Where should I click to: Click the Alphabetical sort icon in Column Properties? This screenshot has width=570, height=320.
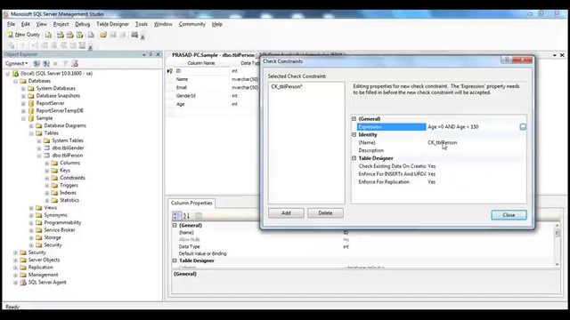coord(186,216)
